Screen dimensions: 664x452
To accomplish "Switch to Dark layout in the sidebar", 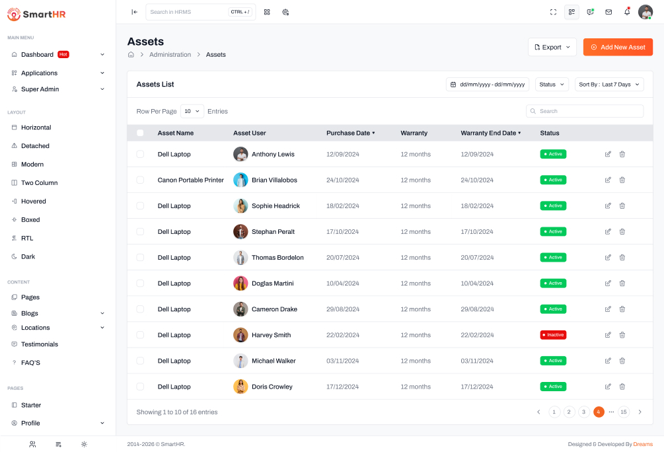I will pyautogui.click(x=28, y=256).
